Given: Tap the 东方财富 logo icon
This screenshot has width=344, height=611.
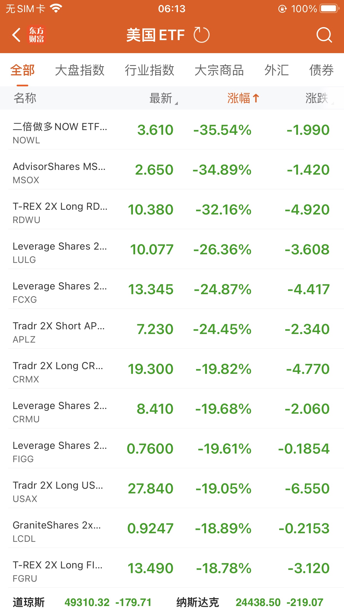Looking at the screenshot, I should point(36,35).
